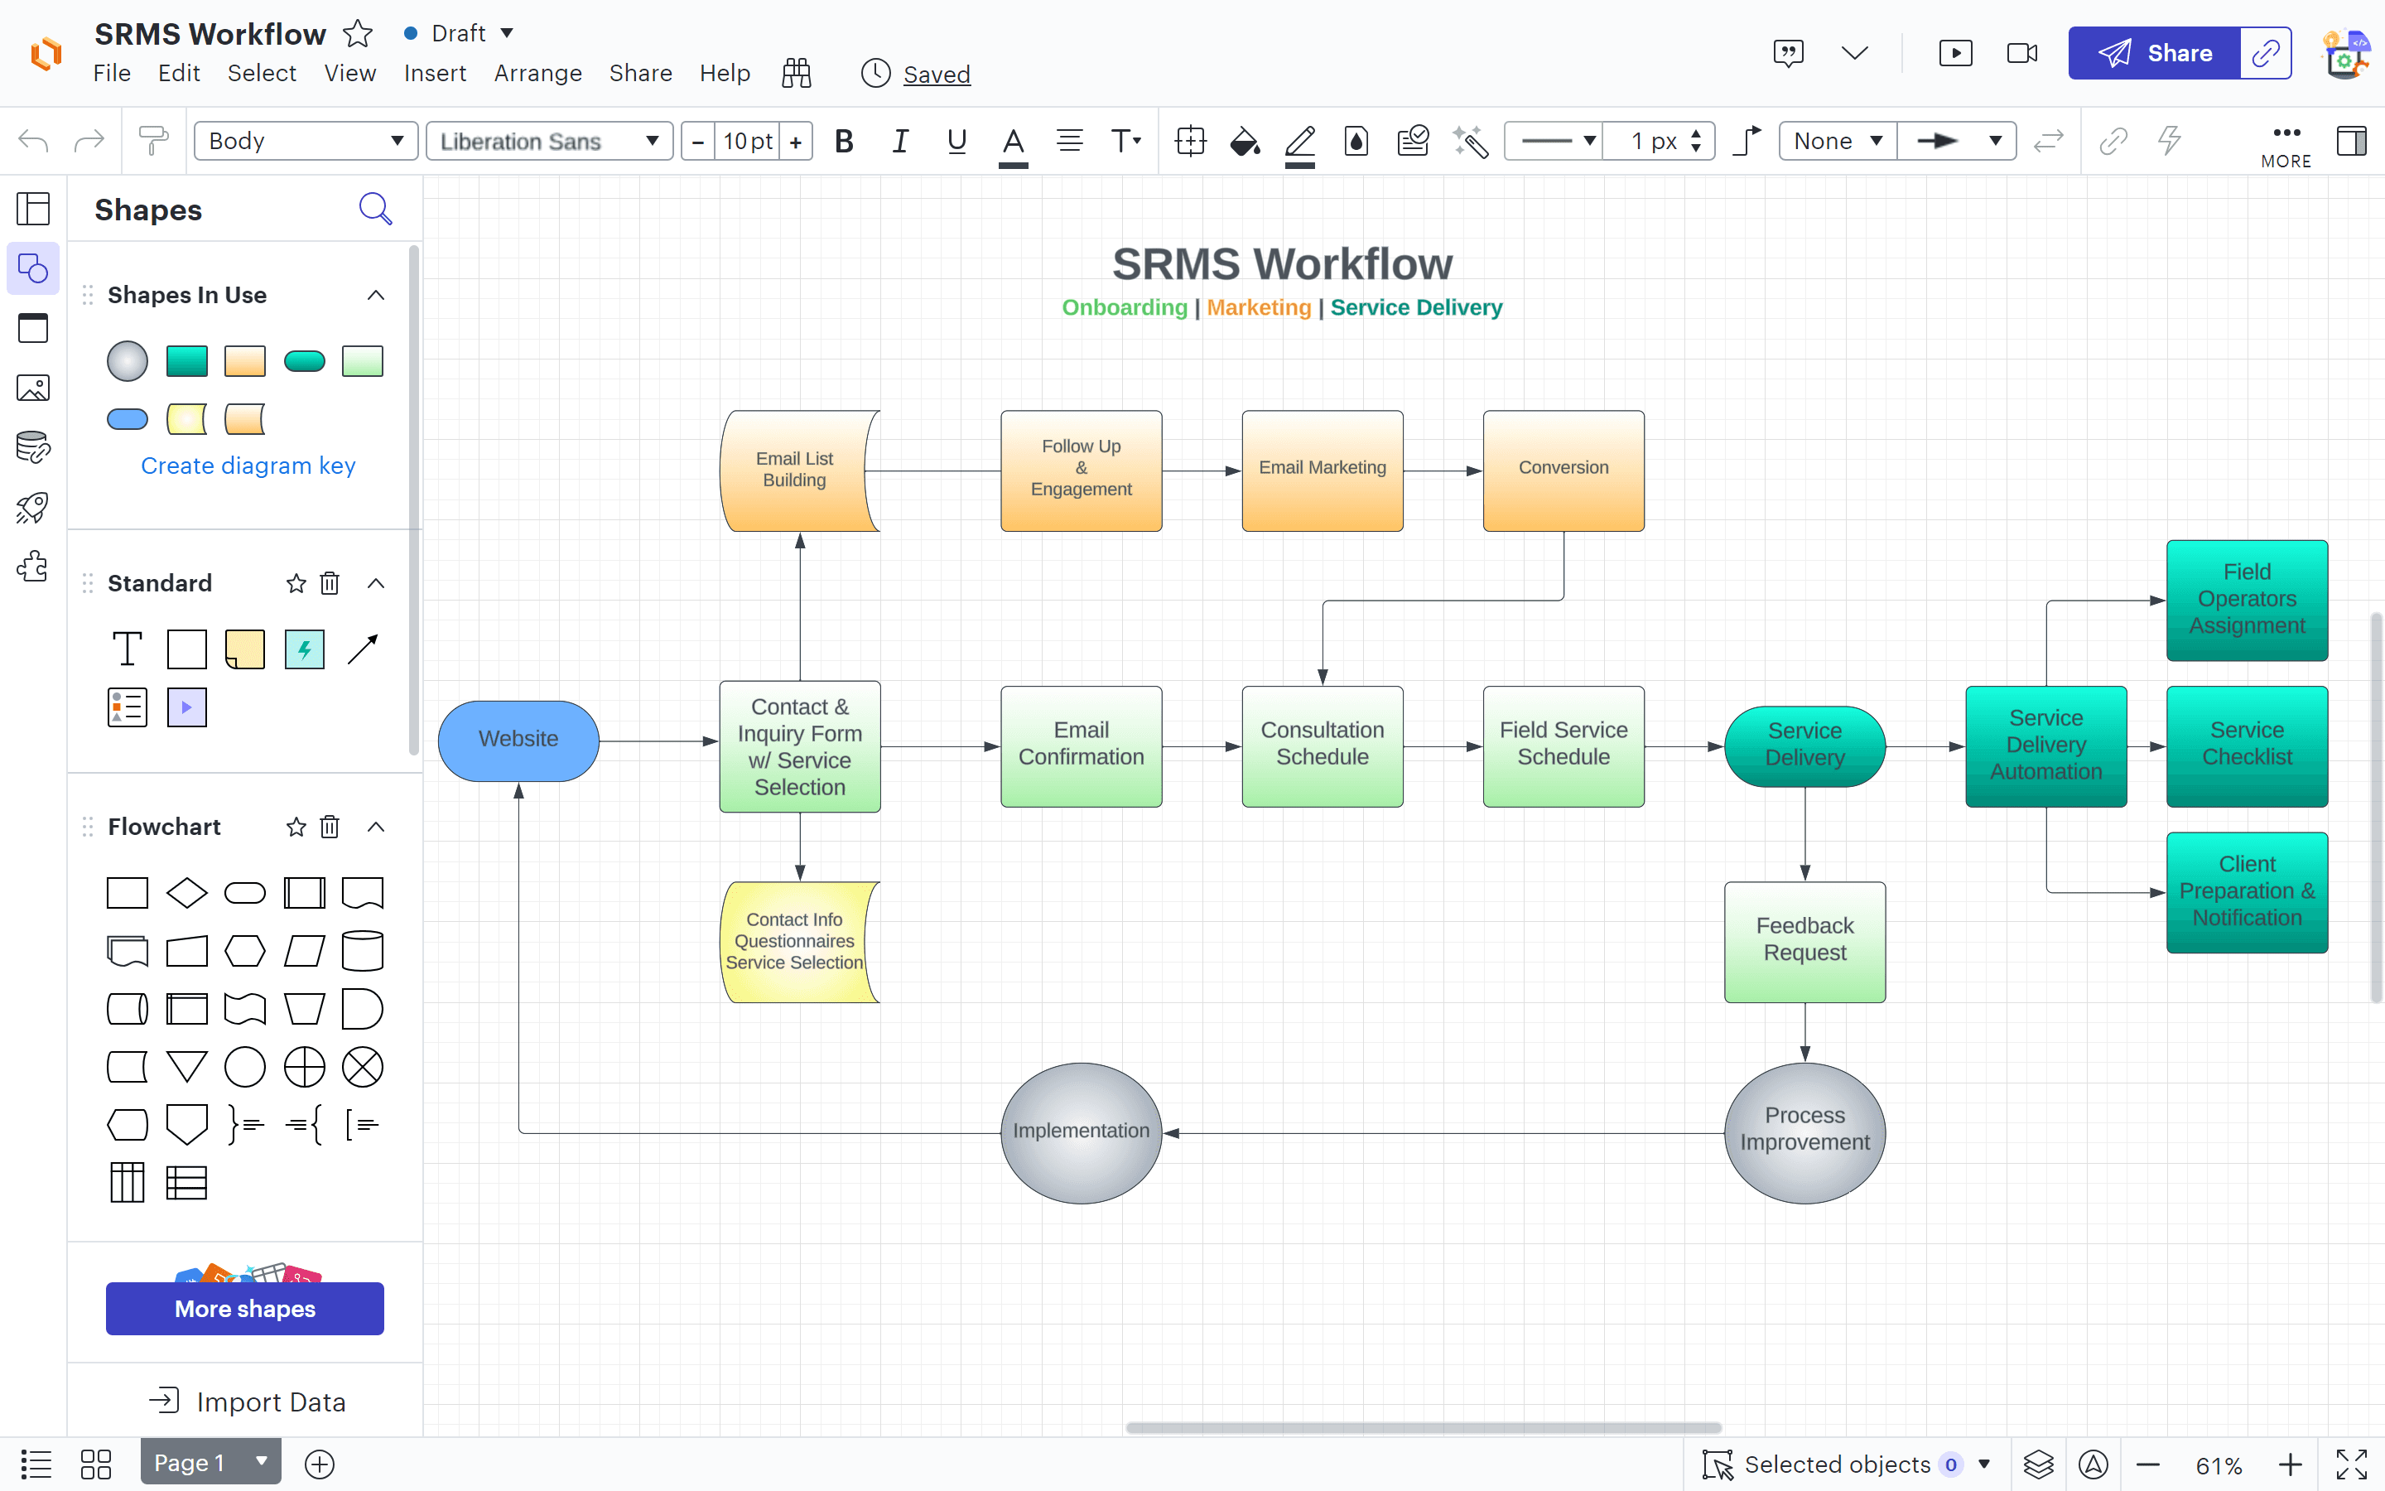The width and height of the screenshot is (2385, 1491).
Task: Open the MORE toolbar options
Action: click(2286, 146)
